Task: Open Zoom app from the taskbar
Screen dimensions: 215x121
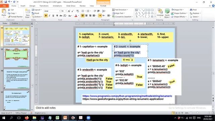Action: [x=88, y=118]
